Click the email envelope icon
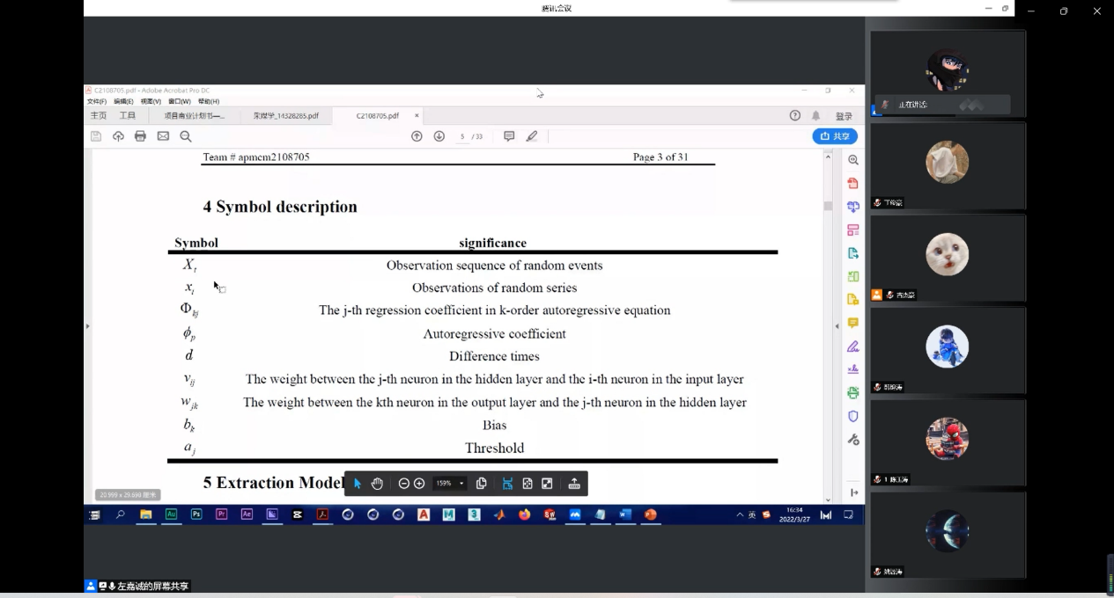 pos(163,136)
